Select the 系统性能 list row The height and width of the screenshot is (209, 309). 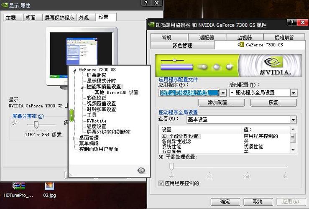(x=225, y=147)
